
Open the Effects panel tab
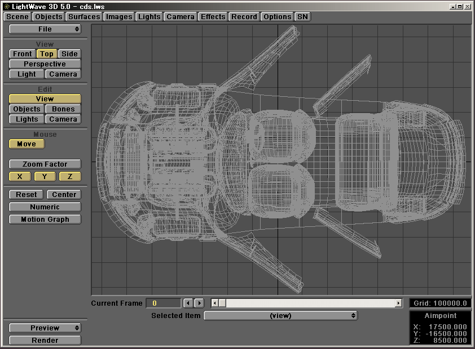click(x=213, y=17)
